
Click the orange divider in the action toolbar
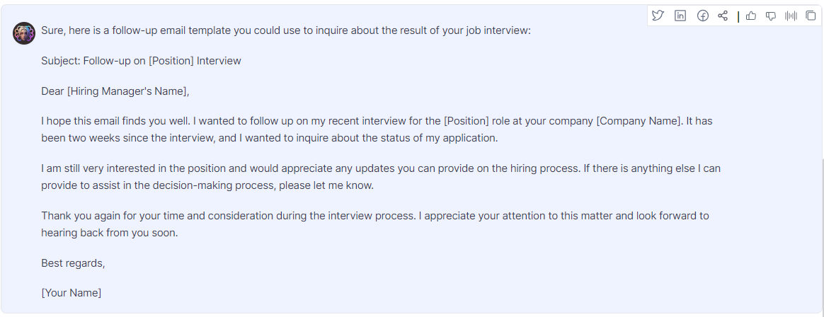point(738,16)
